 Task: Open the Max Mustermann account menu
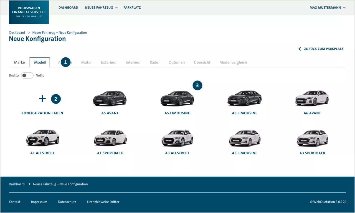tap(328, 7)
